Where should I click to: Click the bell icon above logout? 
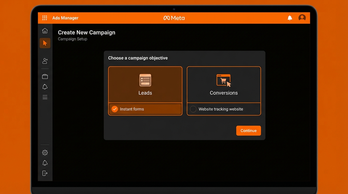tap(45, 163)
